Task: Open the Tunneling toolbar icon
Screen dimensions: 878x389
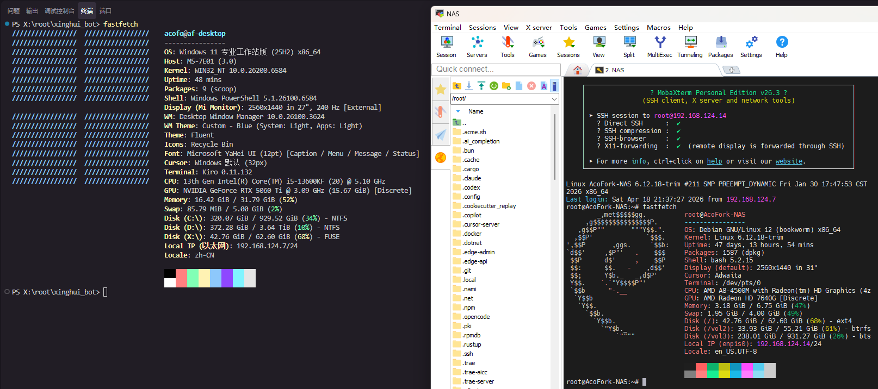Action: point(690,47)
